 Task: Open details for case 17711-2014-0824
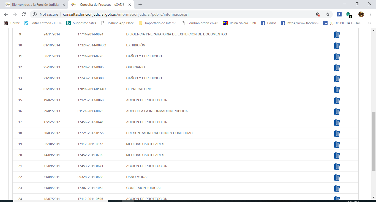point(337,34)
